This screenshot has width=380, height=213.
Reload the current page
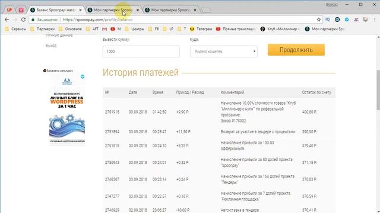click(23, 20)
